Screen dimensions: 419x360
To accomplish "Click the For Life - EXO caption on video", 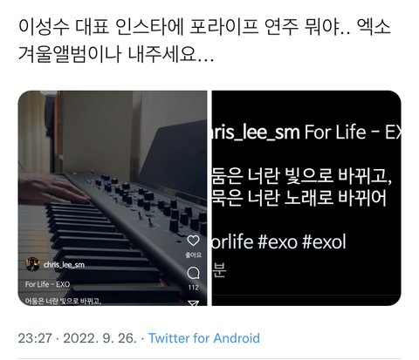I will [x=47, y=284].
